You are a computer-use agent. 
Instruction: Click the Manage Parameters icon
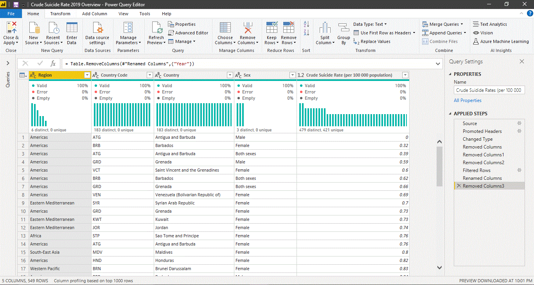point(128,28)
